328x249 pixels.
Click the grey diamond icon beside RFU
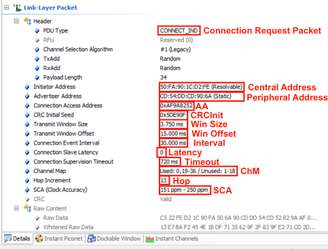click(37, 40)
